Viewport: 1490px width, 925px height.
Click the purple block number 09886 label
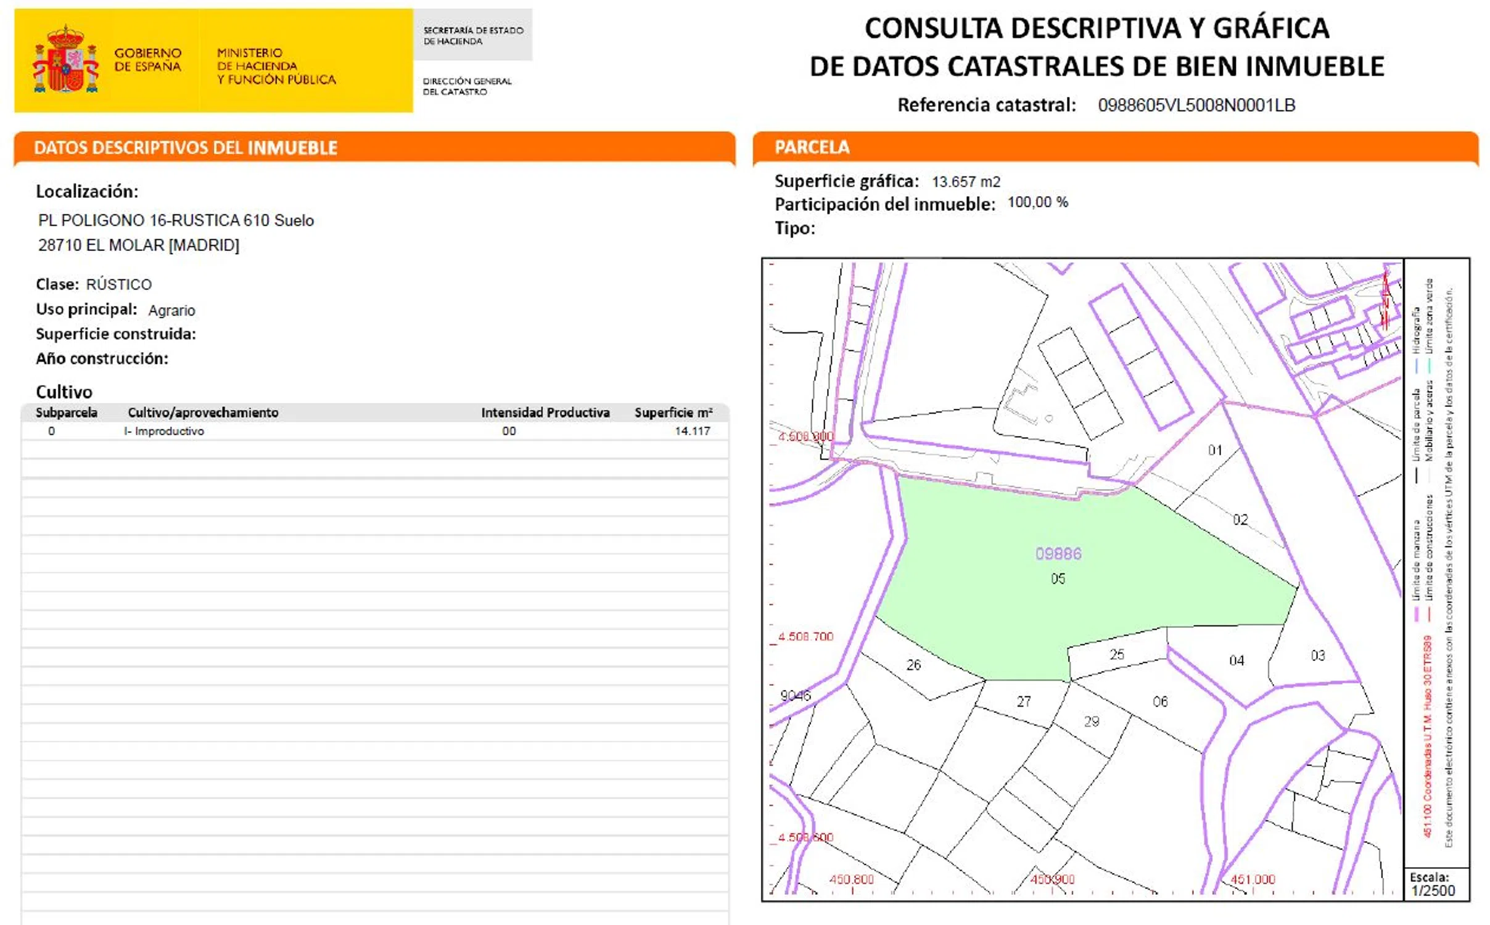[x=1058, y=554]
